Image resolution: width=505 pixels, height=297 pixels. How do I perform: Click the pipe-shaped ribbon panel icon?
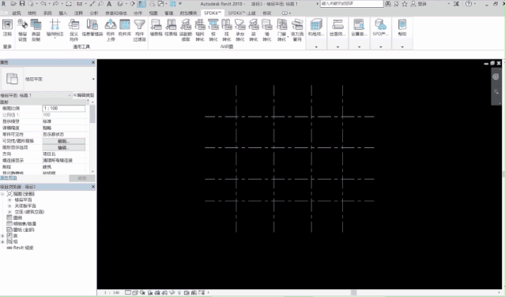pyautogui.click(x=337, y=24)
